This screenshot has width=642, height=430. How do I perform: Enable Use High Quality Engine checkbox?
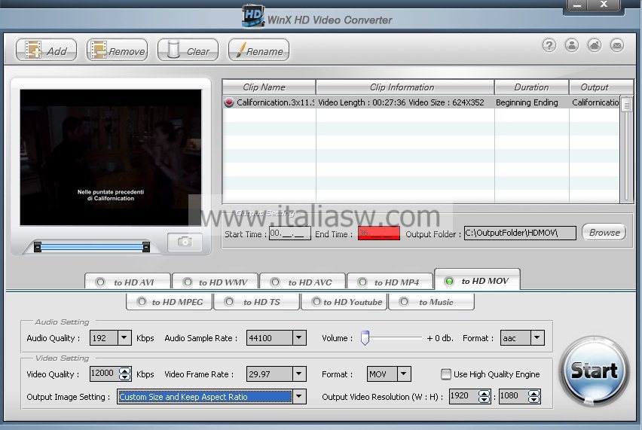coord(446,374)
